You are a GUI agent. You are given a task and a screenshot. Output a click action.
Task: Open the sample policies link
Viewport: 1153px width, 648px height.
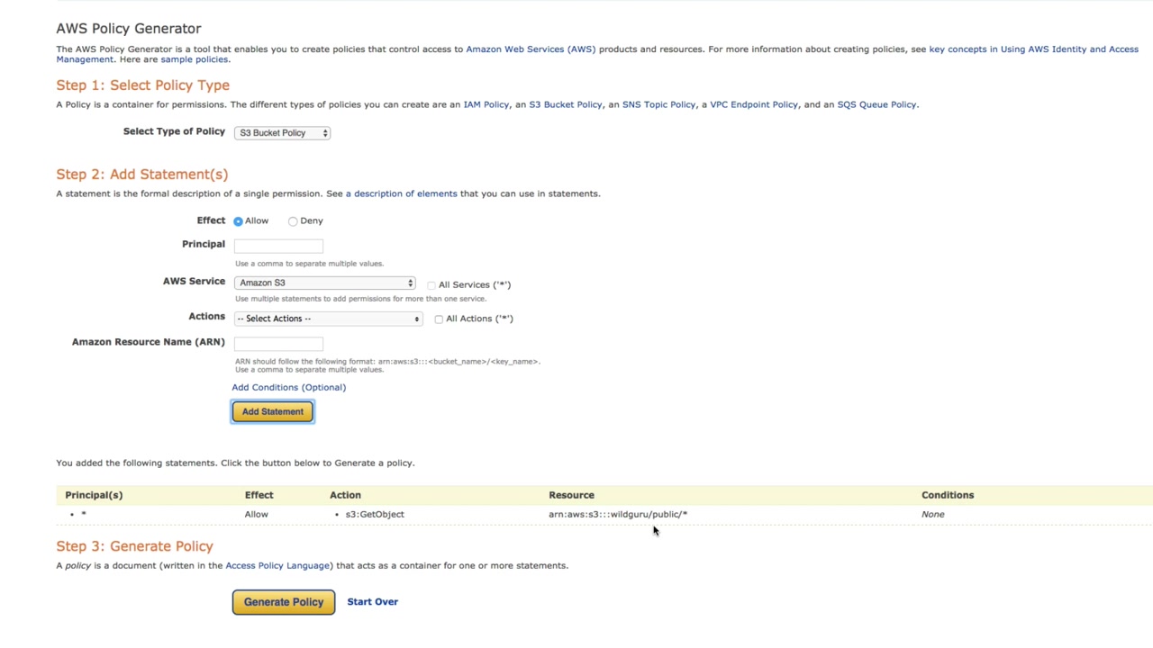pos(194,59)
